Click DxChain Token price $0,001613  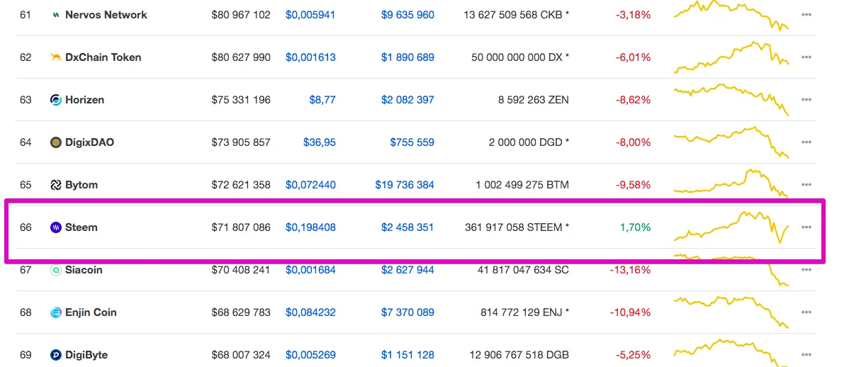pyautogui.click(x=310, y=57)
